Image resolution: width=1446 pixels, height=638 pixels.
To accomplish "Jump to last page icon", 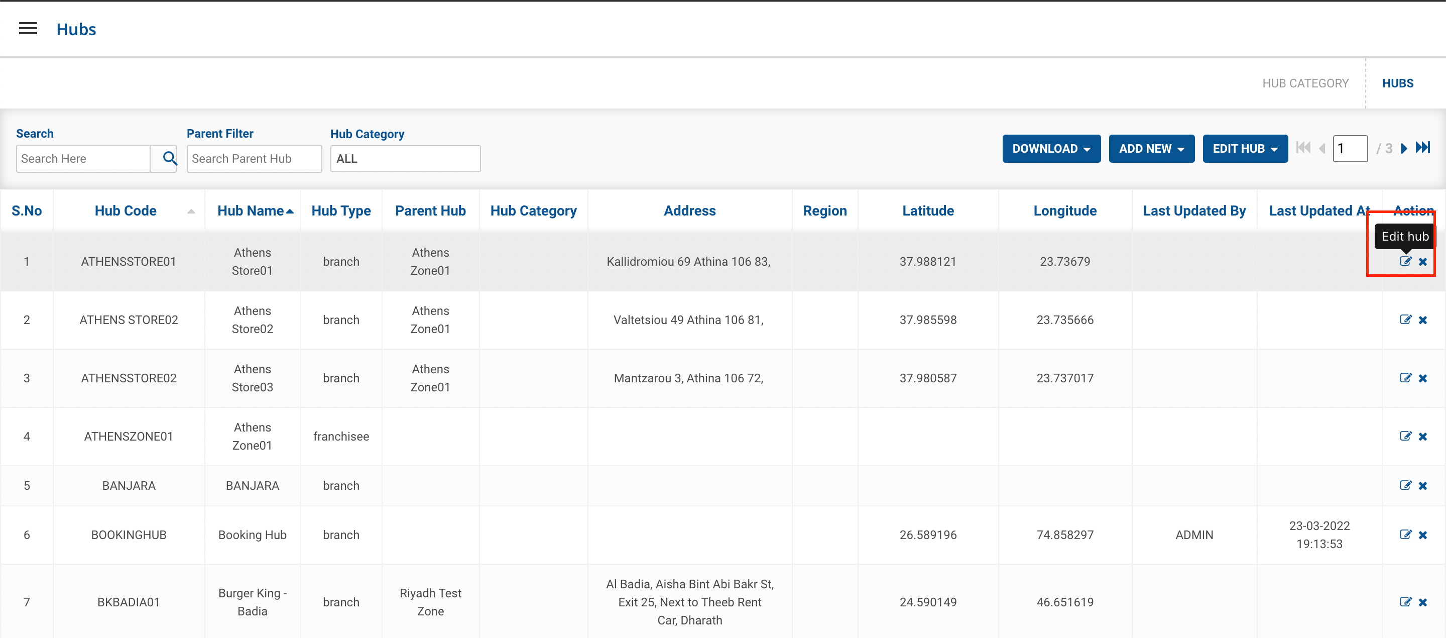I will tap(1422, 148).
